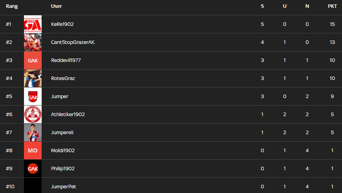Select username Reddevil1977

point(66,60)
